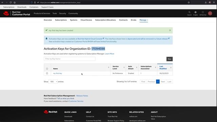Switch to the Subscriptions tab

(x=61, y=20)
